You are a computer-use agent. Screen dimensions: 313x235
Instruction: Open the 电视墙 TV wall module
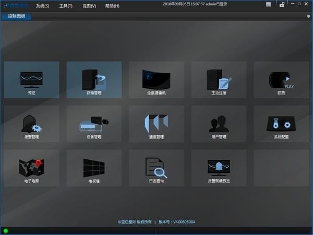click(x=94, y=168)
